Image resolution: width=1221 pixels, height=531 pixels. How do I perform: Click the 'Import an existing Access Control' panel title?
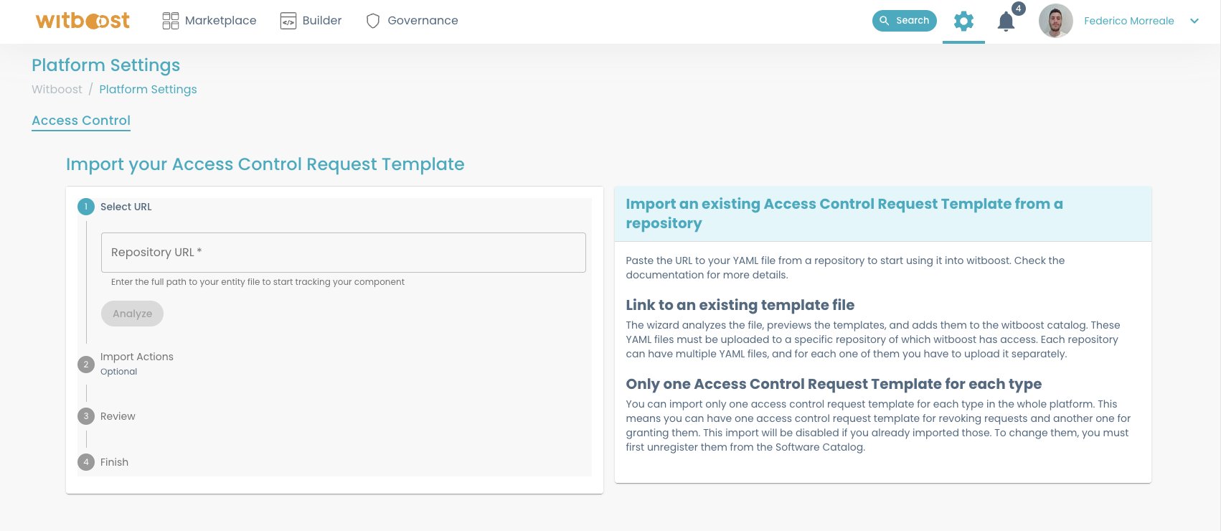(x=844, y=214)
